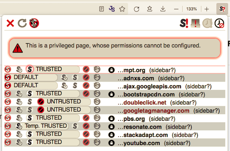Set bootstrapcdn.com to Default preset
Viewport: 230px width, 151px height.
[8, 93]
